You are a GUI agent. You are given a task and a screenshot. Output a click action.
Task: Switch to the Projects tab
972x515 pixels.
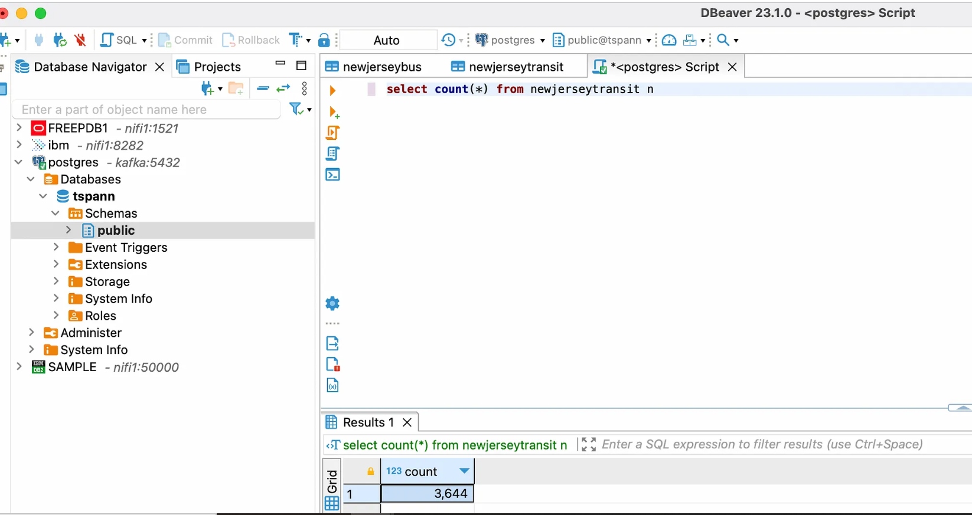coord(209,67)
